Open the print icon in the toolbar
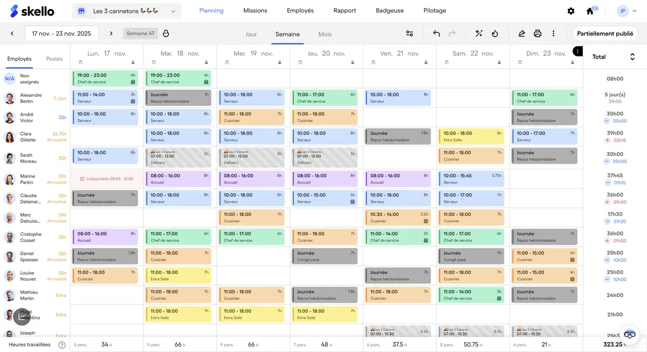The image size is (647, 352). (x=538, y=33)
